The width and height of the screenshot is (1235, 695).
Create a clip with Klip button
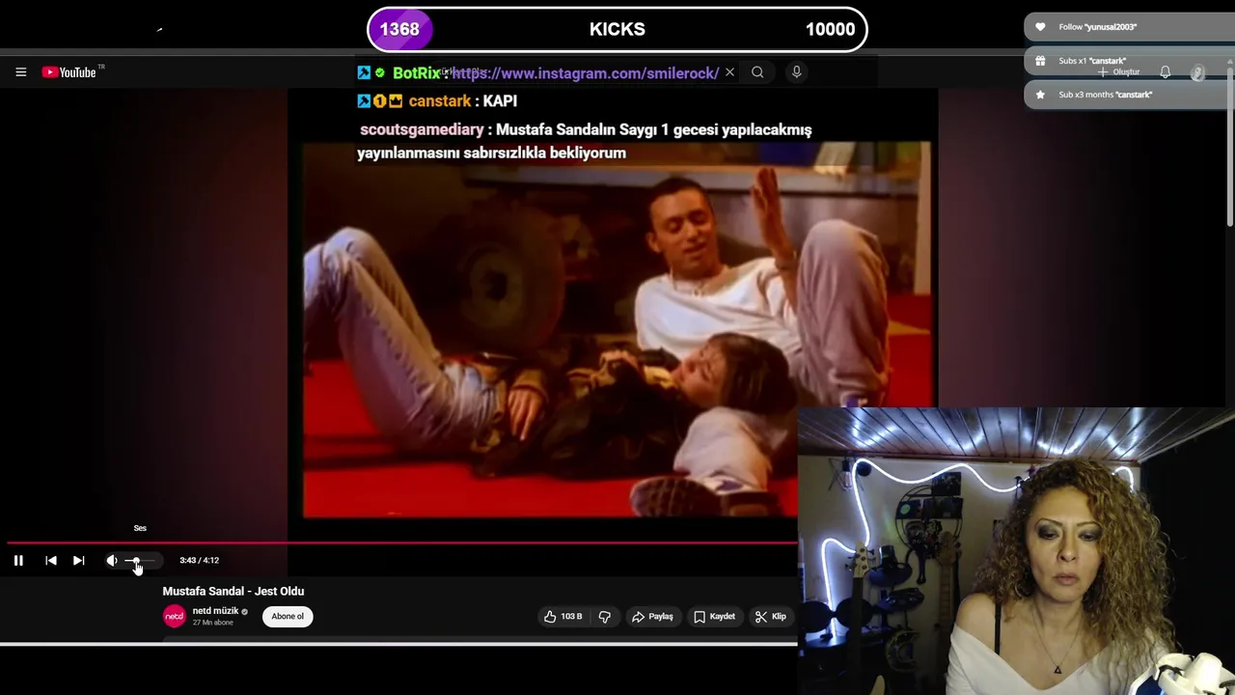coord(770,616)
